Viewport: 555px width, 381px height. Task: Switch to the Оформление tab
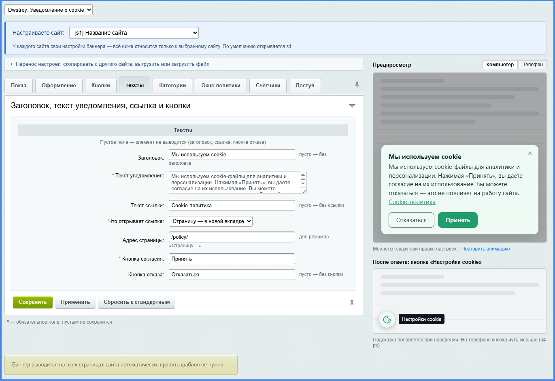pos(59,85)
